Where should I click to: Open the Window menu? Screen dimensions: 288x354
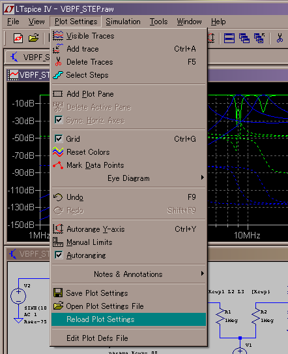click(x=189, y=22)
